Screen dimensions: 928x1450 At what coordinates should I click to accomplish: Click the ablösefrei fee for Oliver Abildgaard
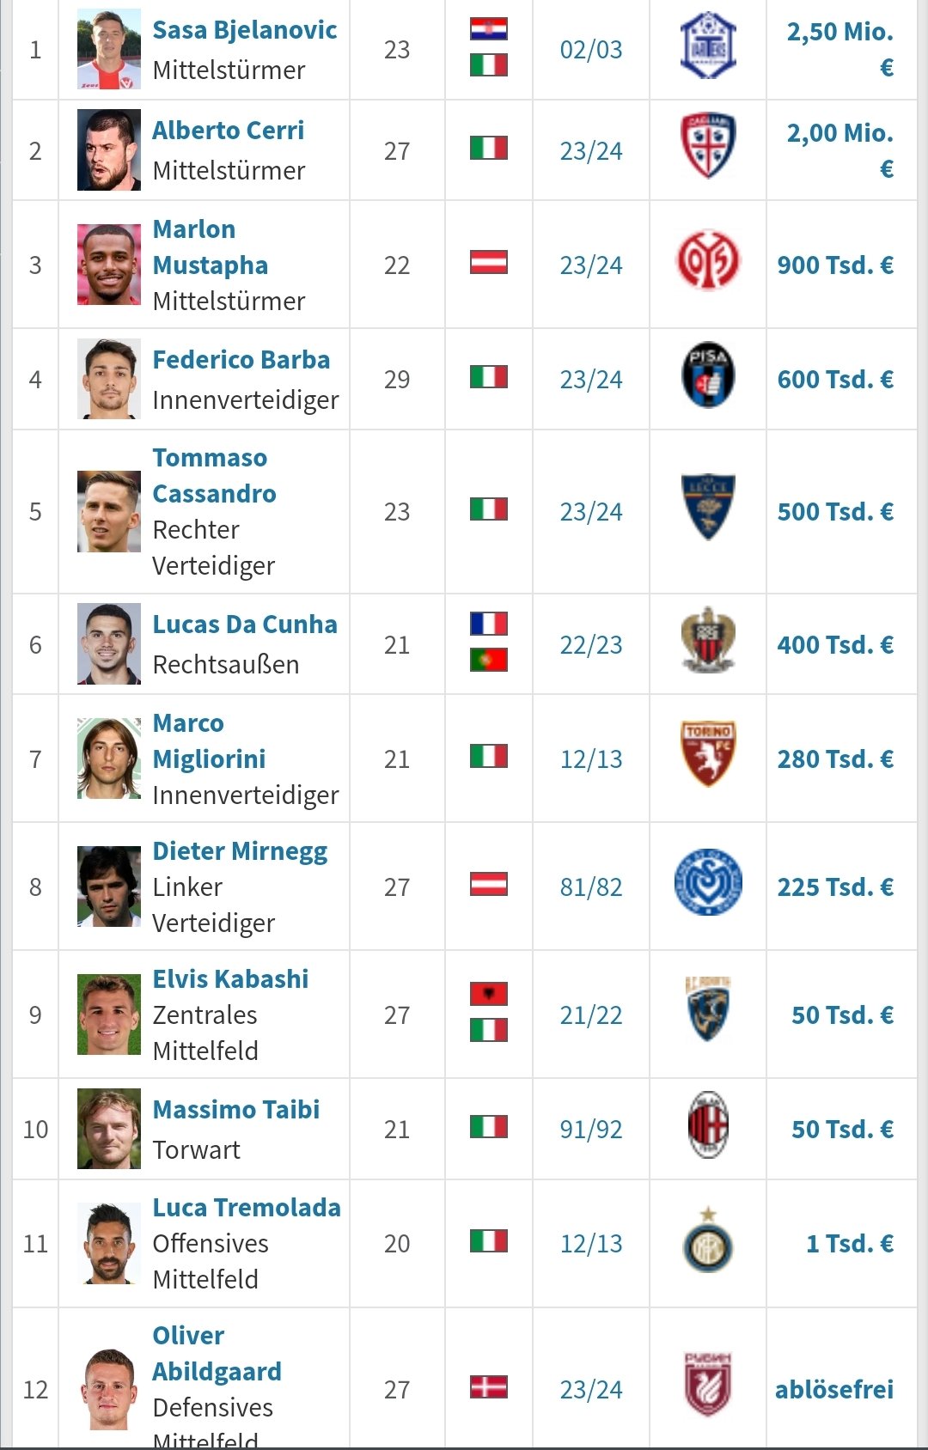[x=834, y=1389]
